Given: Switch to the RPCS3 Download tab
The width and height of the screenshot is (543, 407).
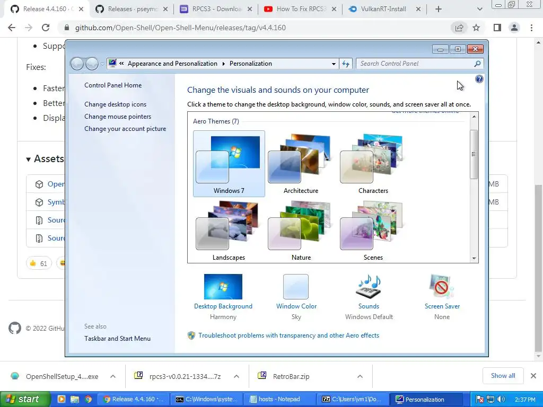Looking at the screenshot, I should coord(216,9).
